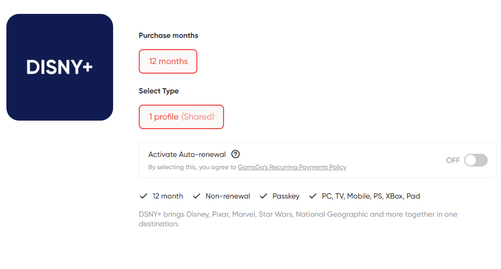Click the Passkey feature label
501x269 pixels.
click(286, 196)
